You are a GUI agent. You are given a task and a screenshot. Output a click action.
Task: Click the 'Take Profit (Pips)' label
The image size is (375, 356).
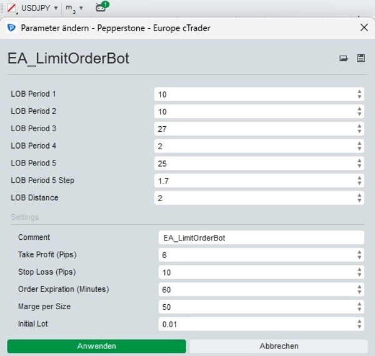[x=47, y=255]
